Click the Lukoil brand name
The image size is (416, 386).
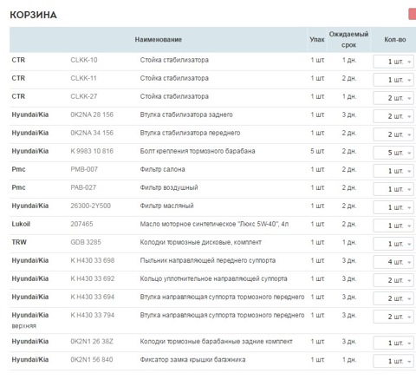coord(21,224)
